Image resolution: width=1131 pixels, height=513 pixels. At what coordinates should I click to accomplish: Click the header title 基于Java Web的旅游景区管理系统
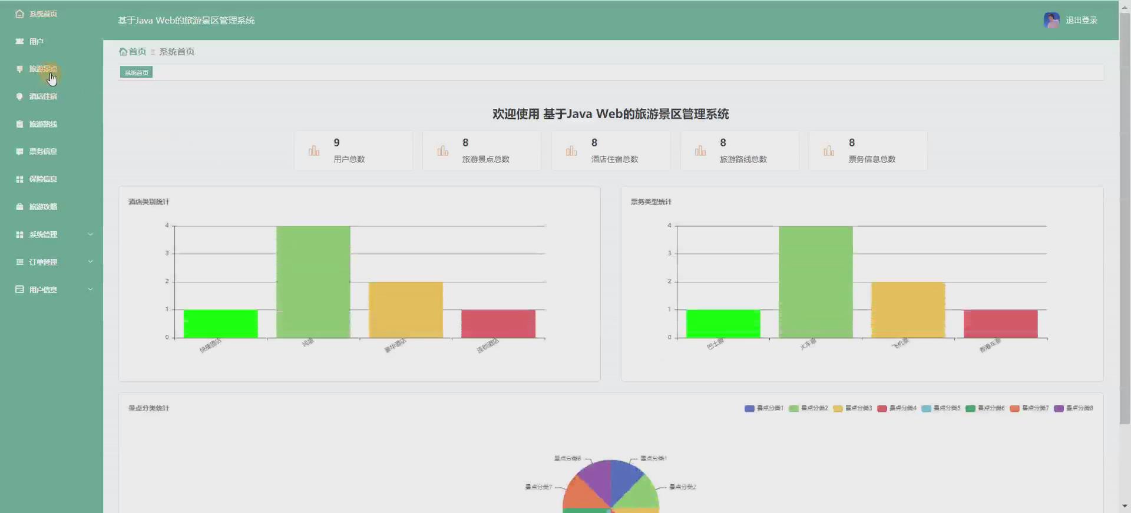point(186,21)
